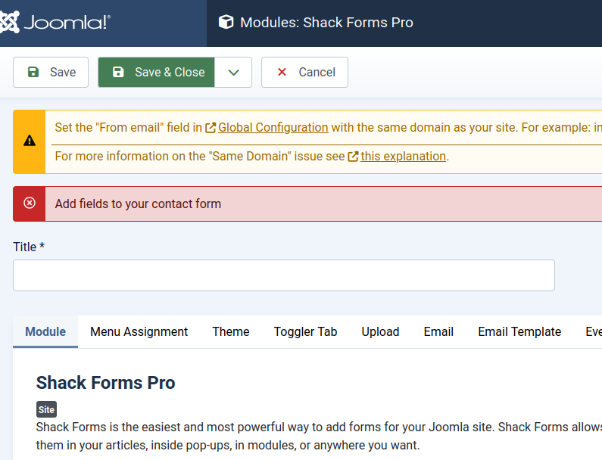Click into the Title input field
This screenshot has width=602, height=460.
(284, 275)
